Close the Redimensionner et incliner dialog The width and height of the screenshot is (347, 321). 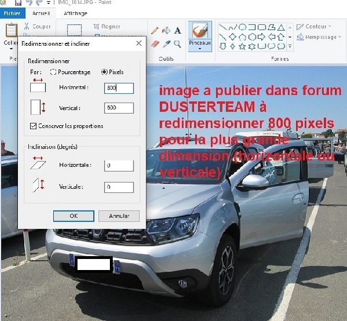(139, 43)
